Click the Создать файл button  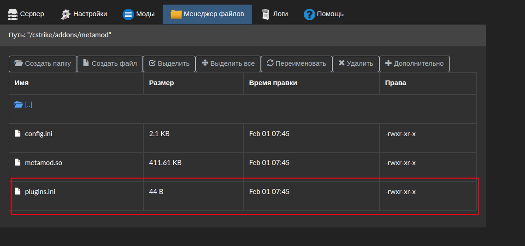(x=110, y=64)
